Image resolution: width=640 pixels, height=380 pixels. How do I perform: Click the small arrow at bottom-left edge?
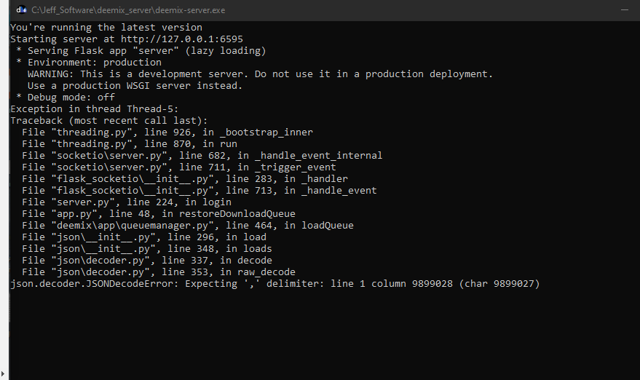click(3, 373)
